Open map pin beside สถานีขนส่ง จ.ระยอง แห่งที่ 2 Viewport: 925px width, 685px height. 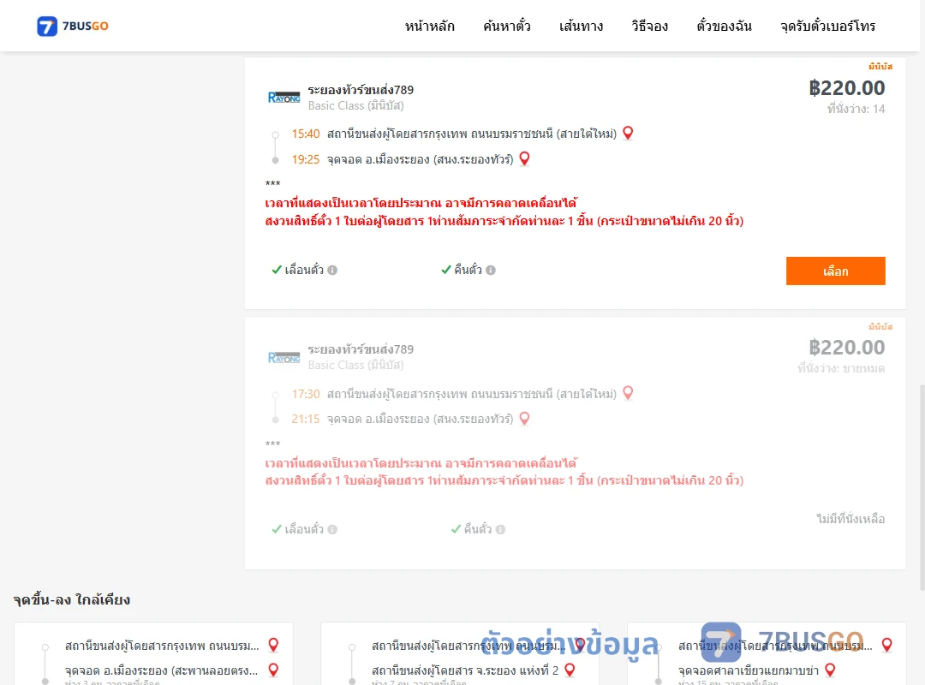coord(570,670)
